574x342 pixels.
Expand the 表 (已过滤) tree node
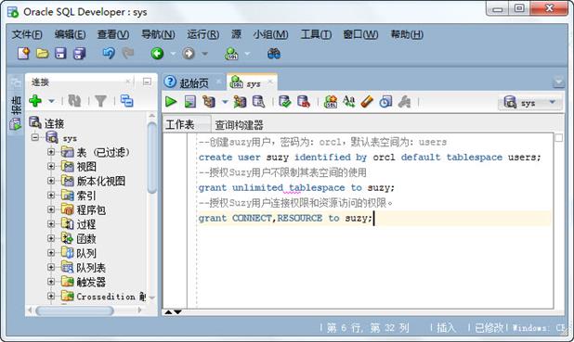[x=51, y=152]
